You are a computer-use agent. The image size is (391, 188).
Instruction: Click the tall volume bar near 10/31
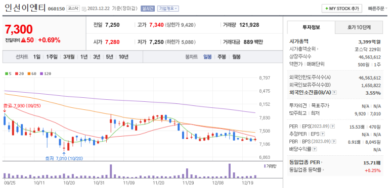click(x=111, y=171)
